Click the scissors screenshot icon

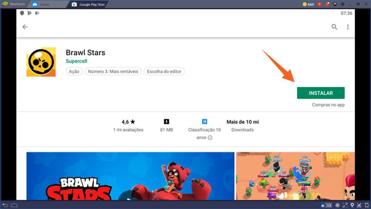coord(359,205)
